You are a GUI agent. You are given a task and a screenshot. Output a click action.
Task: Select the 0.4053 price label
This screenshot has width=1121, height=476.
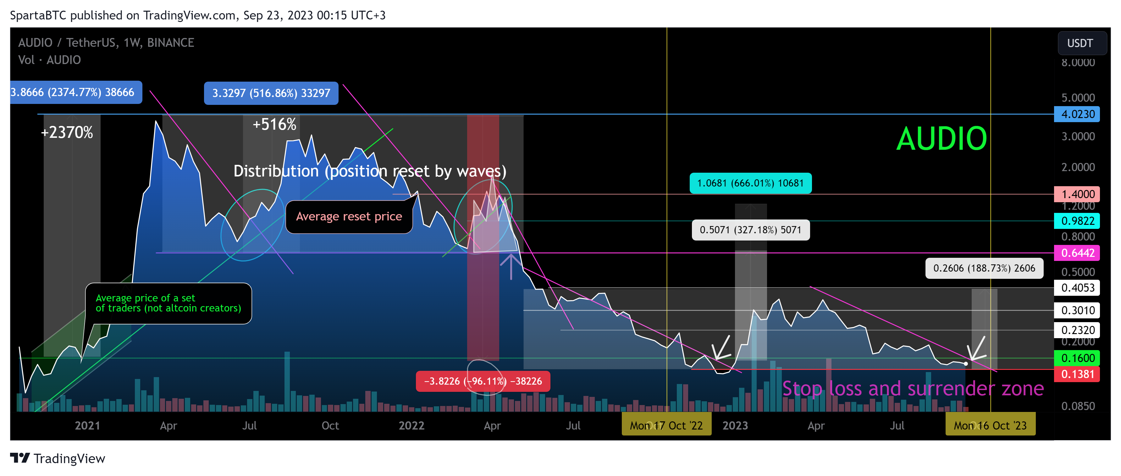point(1077,287)
